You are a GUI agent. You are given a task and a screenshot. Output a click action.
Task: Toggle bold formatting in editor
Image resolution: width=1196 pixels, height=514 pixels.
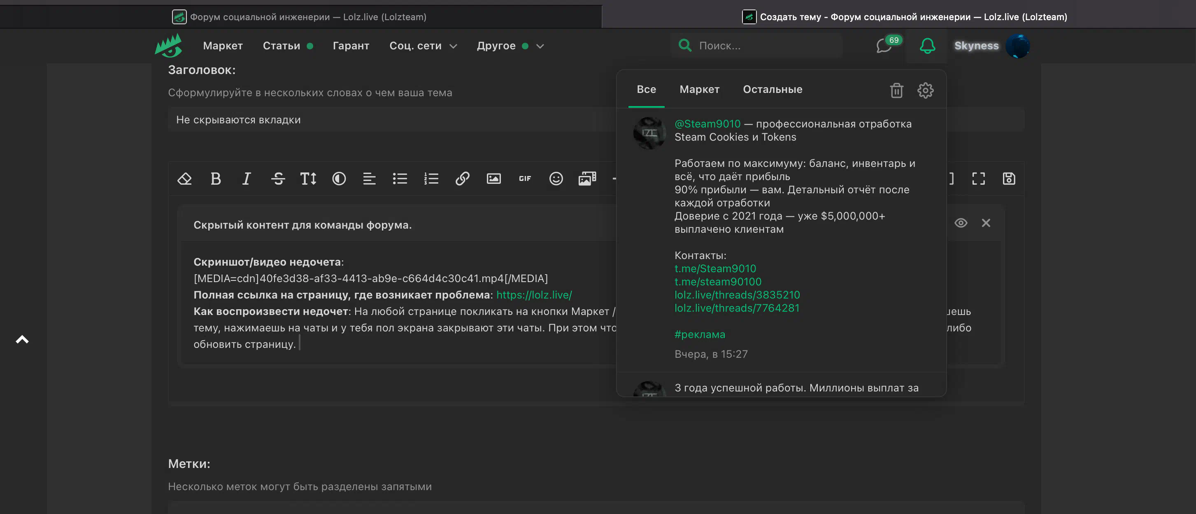(x=215, y=178)
